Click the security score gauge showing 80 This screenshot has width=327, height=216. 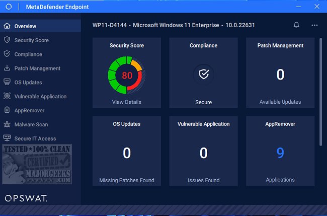point(127,75)
